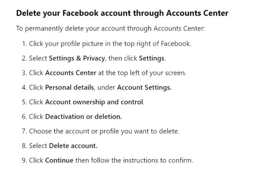The height and width of the screenshot is (173, 276).
Task: Click bold 'Account Settings.' text
Action: tap(145, 87)
